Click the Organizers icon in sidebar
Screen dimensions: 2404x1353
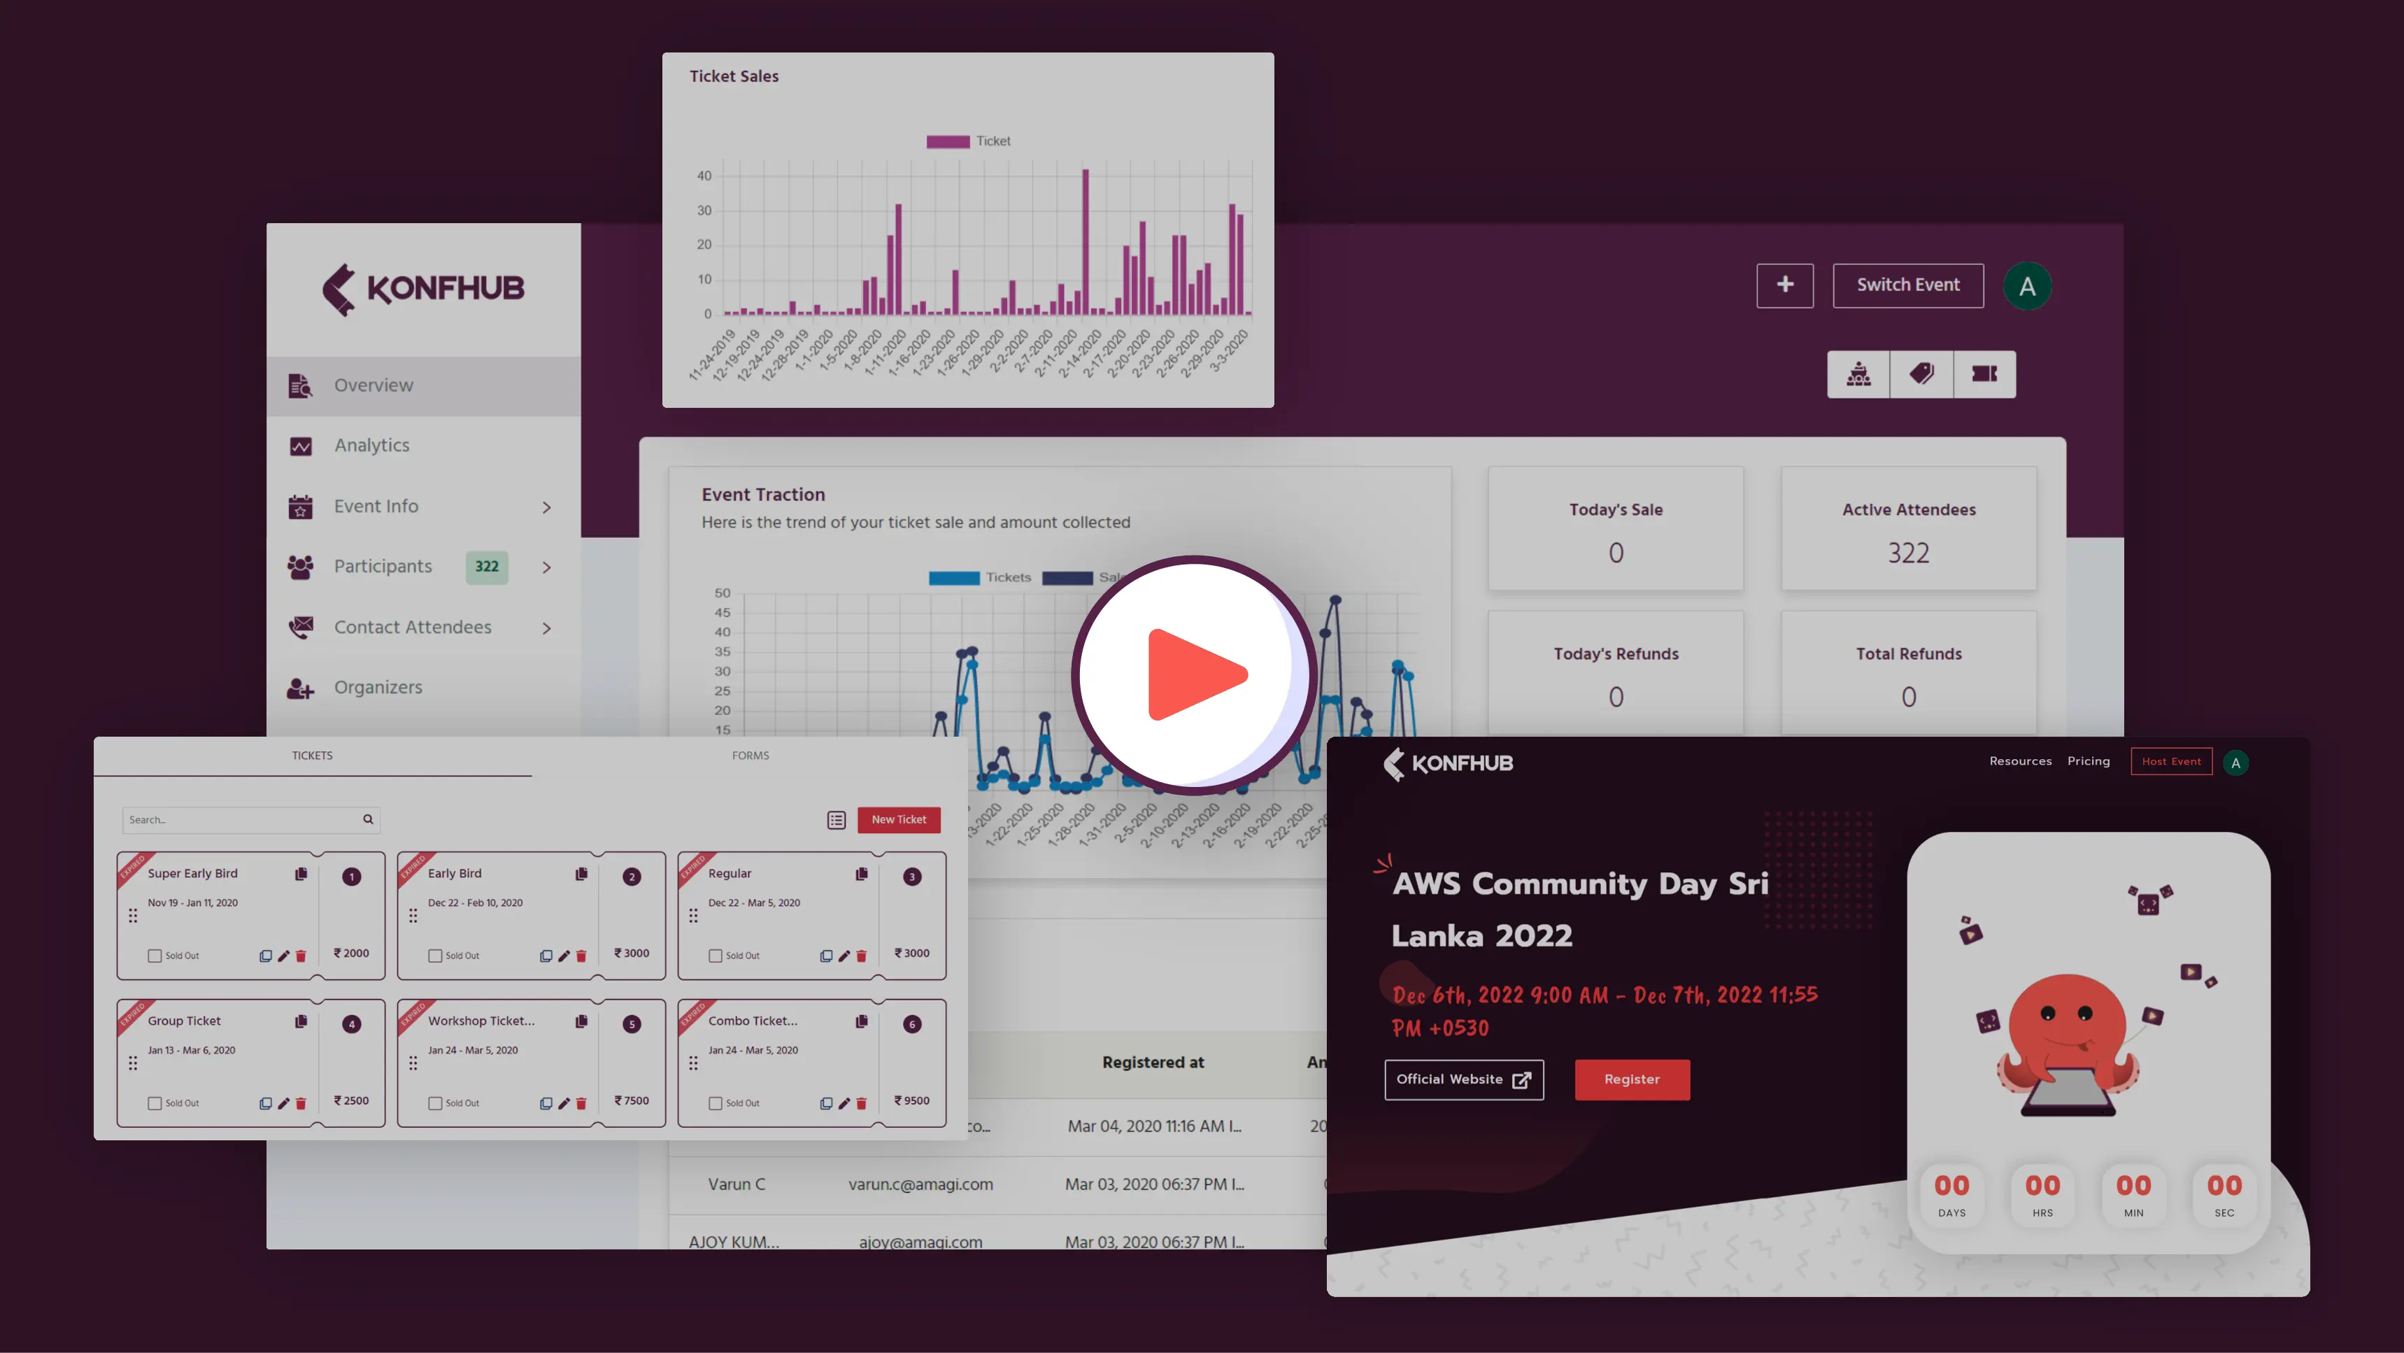point(302,686)
